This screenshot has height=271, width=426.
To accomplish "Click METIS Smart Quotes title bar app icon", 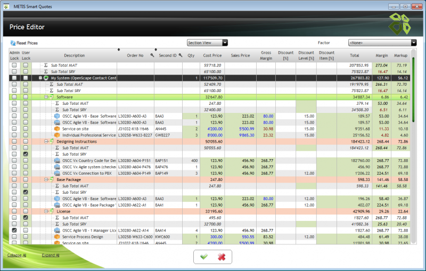I will click(x=6, y=6).
